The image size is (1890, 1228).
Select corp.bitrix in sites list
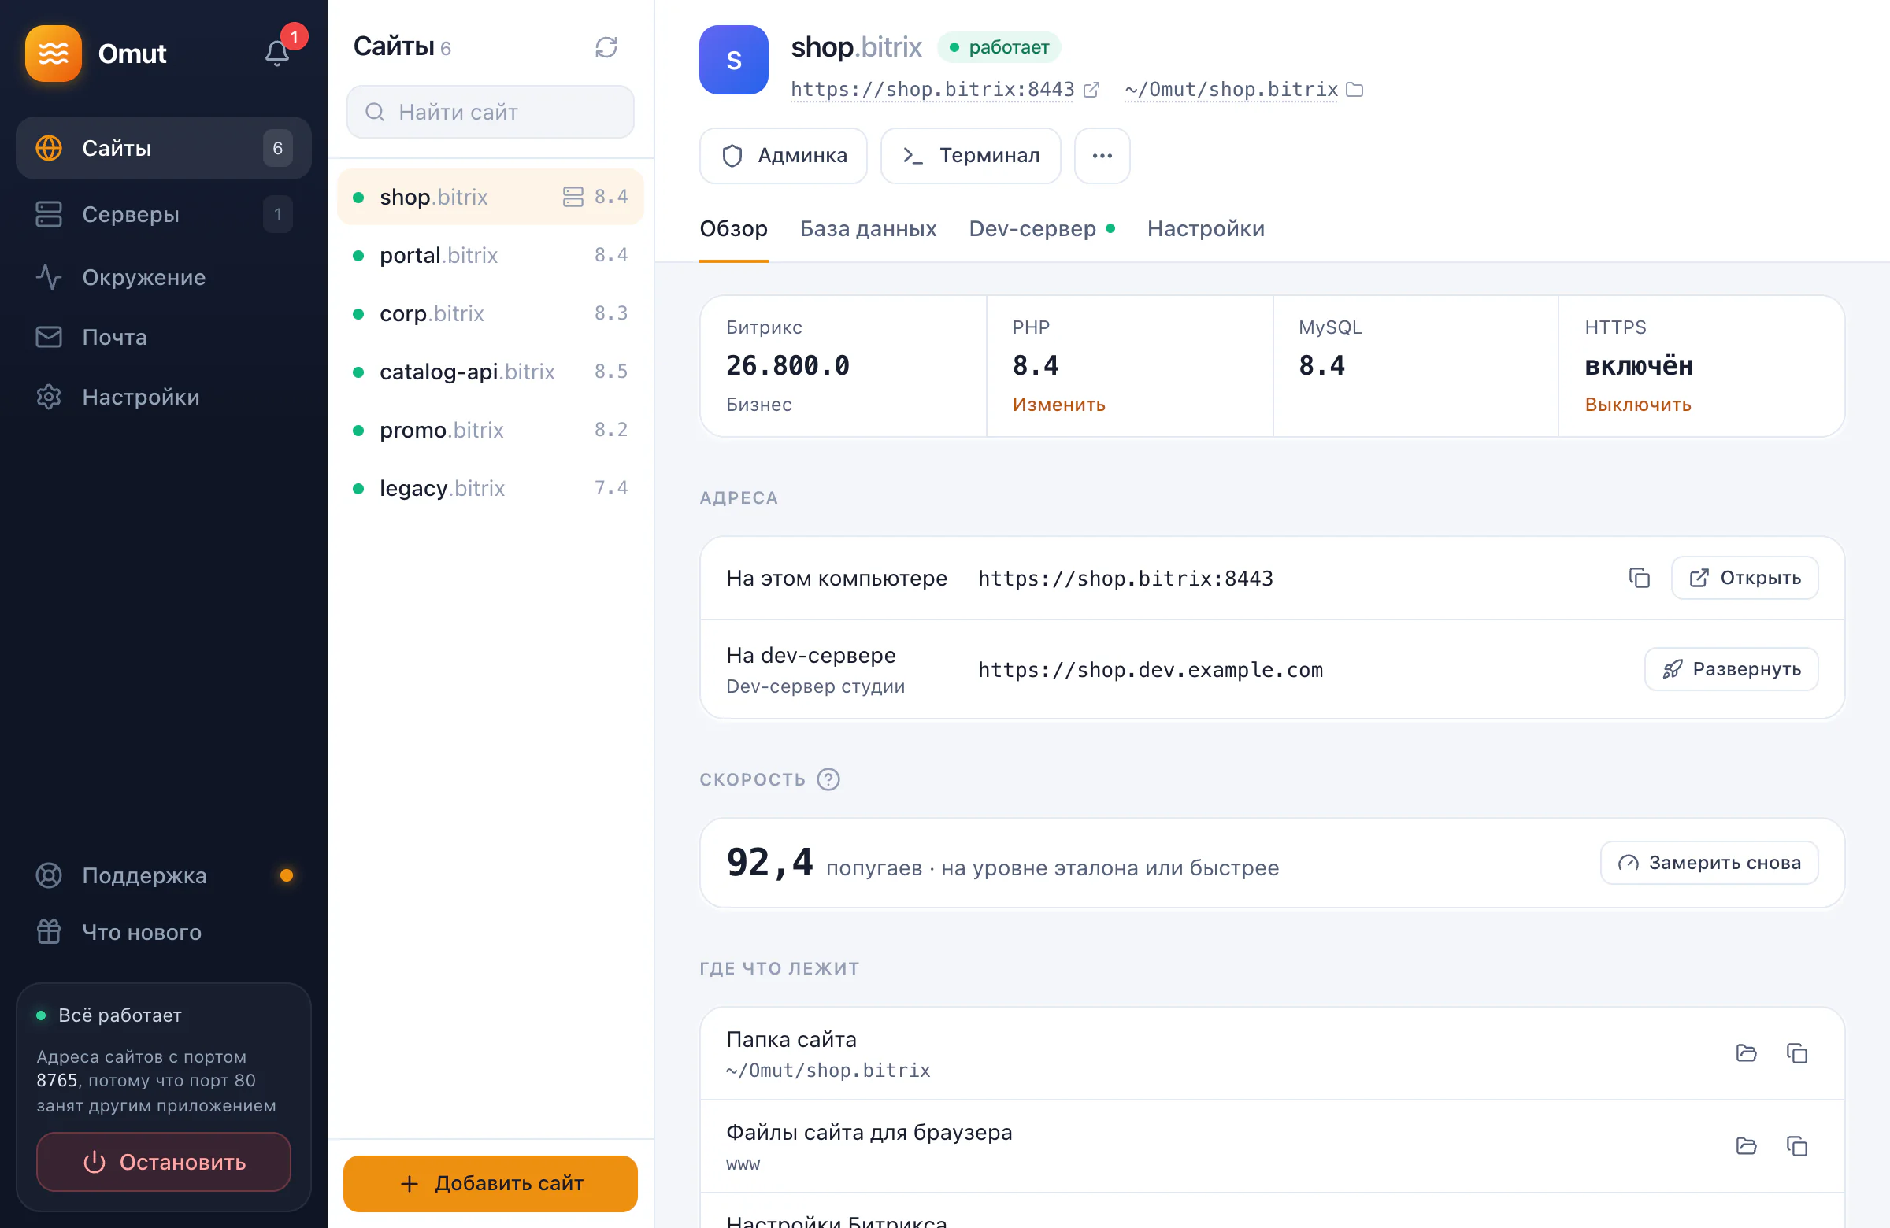click(x=490, y=313)
